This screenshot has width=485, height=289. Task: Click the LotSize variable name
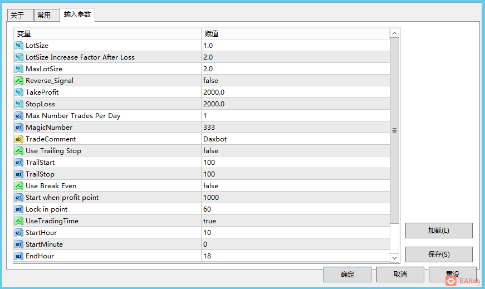[37, 46]
